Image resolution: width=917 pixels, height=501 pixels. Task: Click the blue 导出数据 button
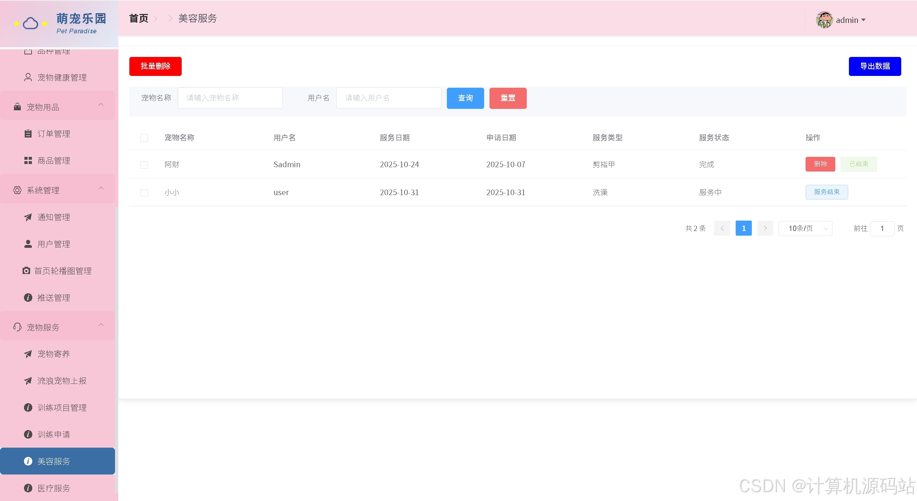[875, 66]
